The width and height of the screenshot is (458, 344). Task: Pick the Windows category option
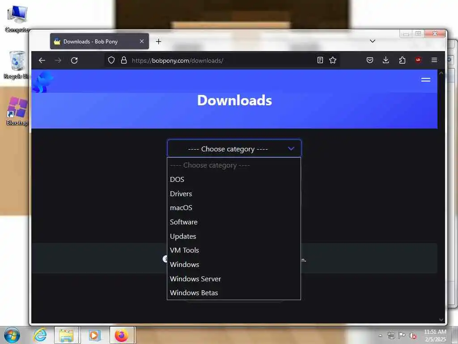coord(233,264)
